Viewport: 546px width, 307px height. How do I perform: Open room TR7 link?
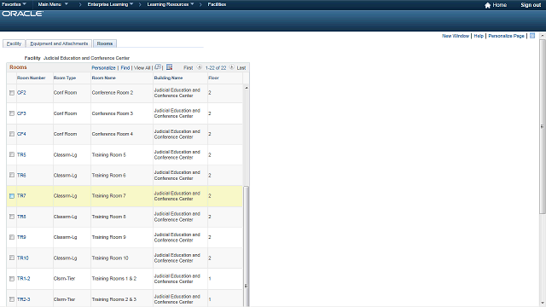[21, 196]
